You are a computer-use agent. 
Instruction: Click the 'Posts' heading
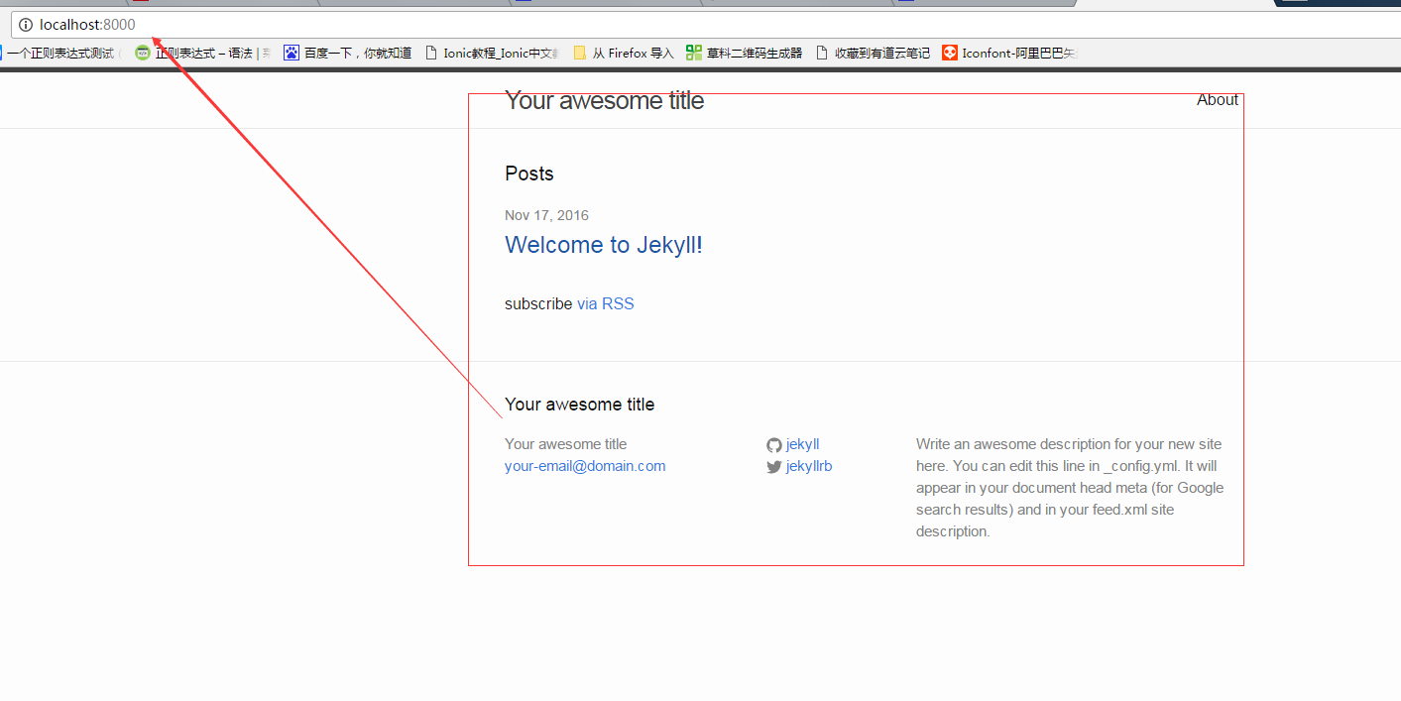[x=529, y=174]
